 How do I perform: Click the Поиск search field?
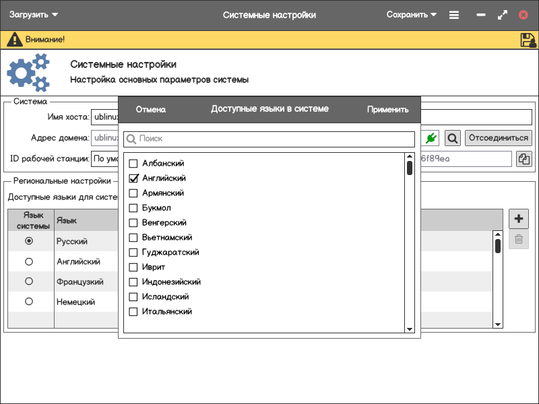coord(269,139)
